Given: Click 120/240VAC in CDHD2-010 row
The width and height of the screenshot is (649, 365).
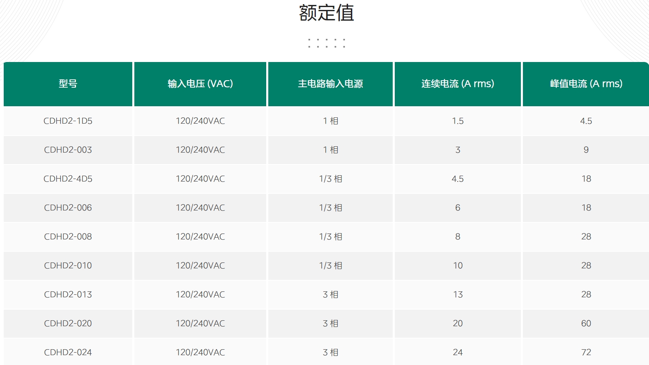Looking at the screenshot, I should [200, 266].
